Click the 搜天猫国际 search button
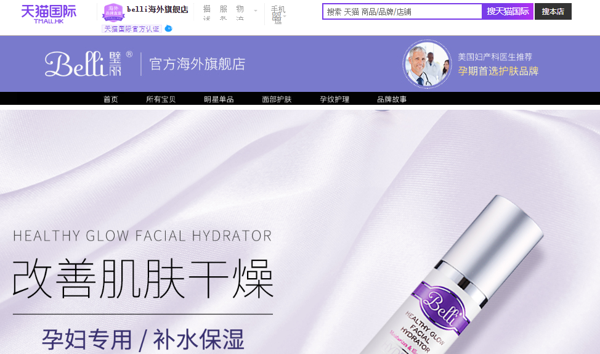600x354 pixels. (x=508, y=12)
